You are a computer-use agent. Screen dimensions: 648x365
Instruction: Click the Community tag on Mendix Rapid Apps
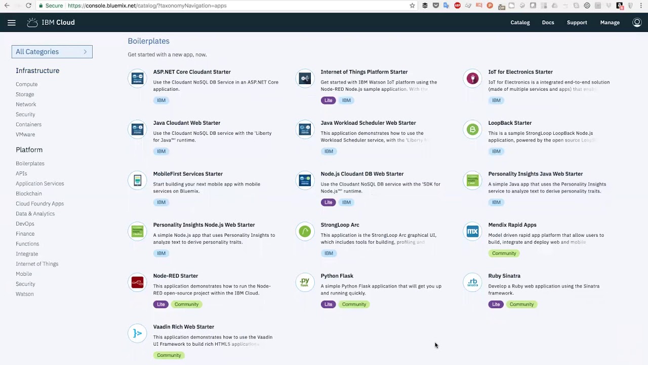(x=504, y=253)
